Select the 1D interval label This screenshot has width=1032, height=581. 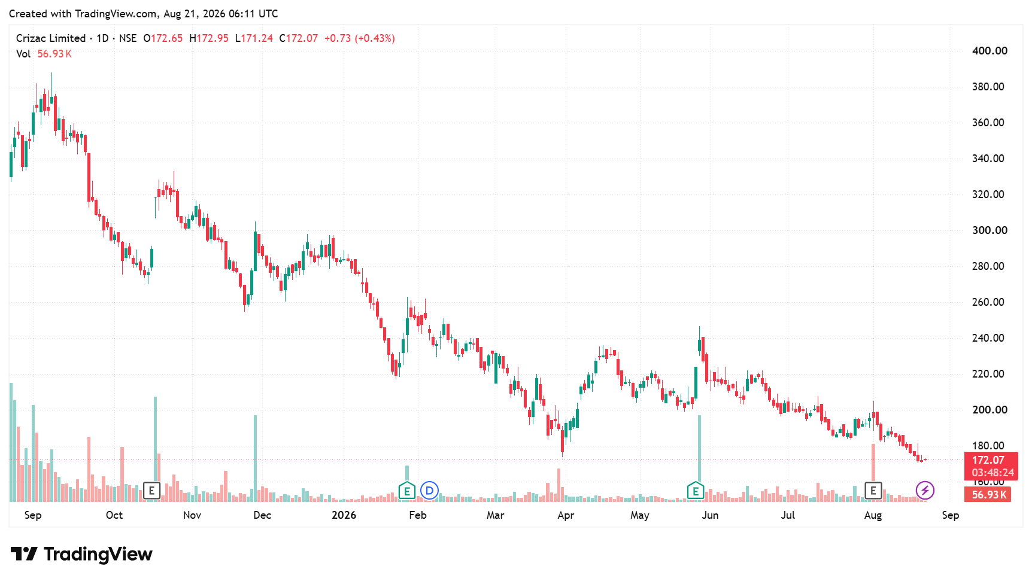(x=102, y=38)
